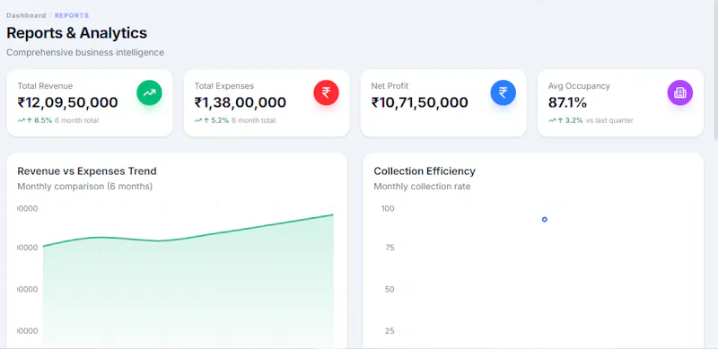Click the 75 axis label on Collection chart
Screen dimensions: 718x349
390,248
